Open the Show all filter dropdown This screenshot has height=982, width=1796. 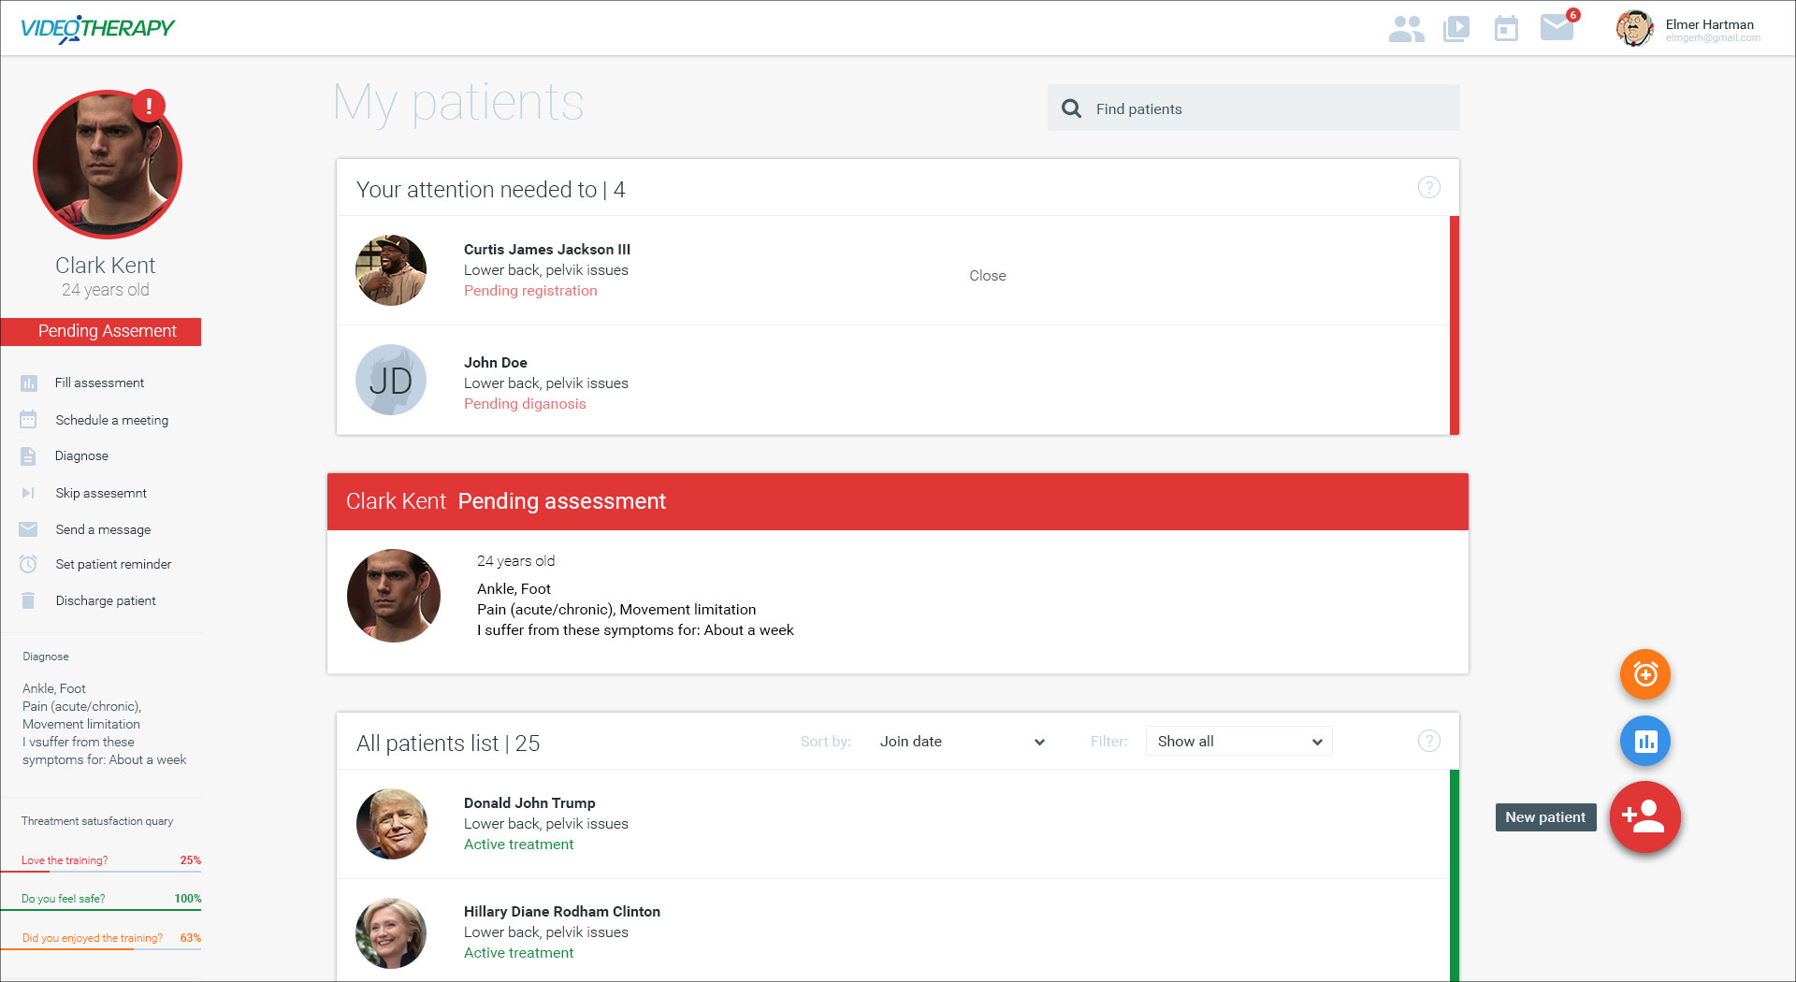[x=1238, y=742]
